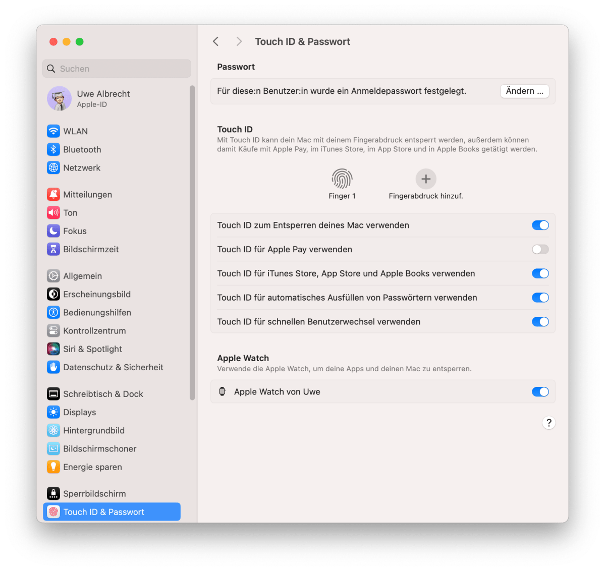Click the Suchen search field
Image resolution: width=605 pixels, height=571 pixels.
click(116, 69)
